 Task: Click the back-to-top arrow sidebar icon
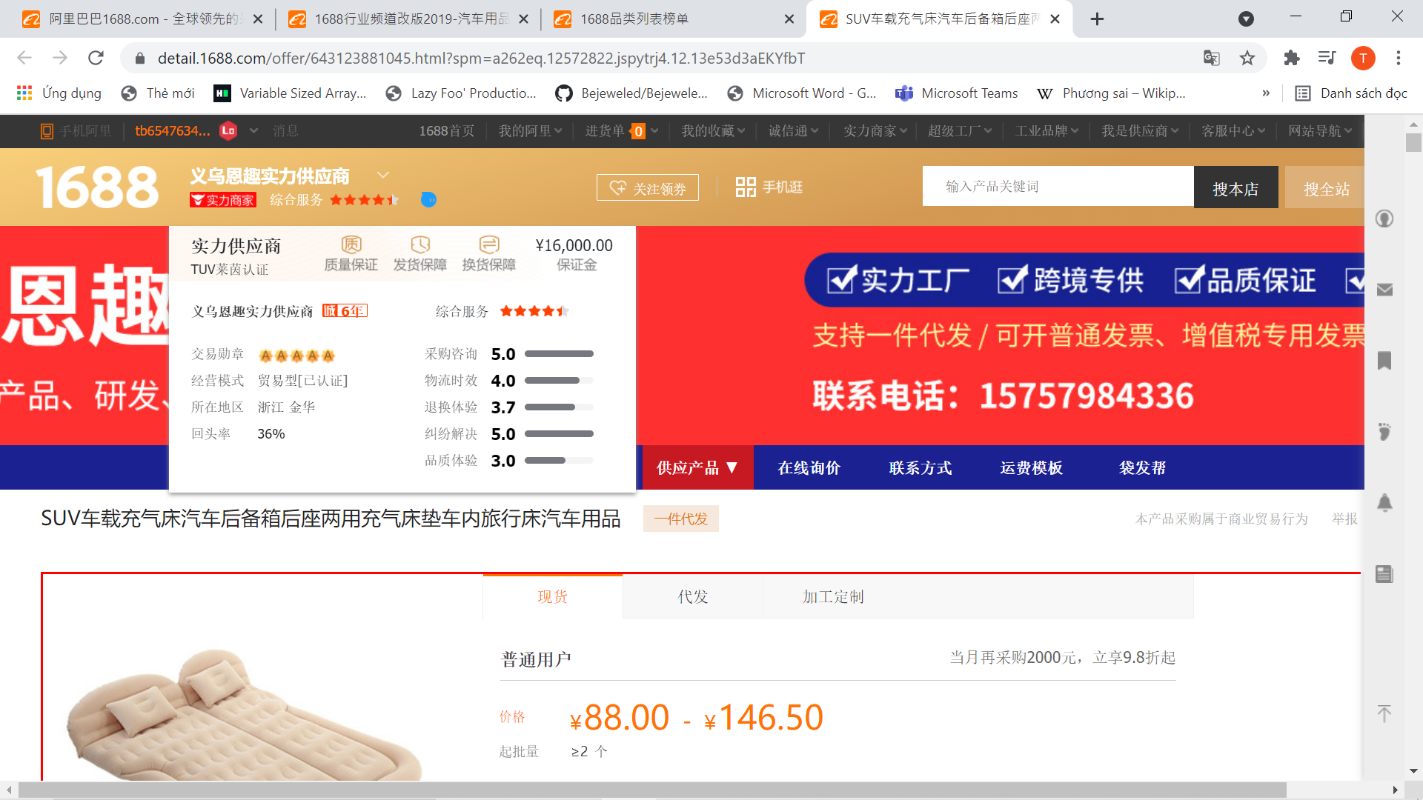coord(1384,713)
